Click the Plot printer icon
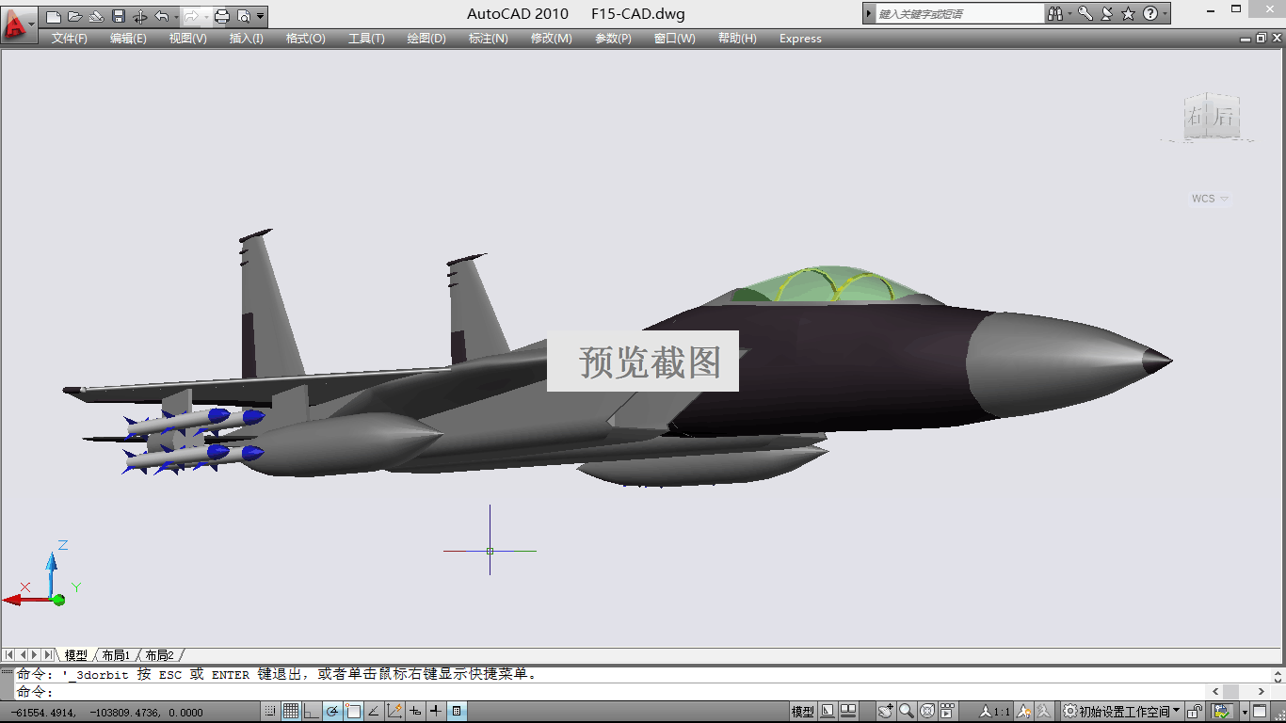The height and width of the screenshot is (723, 1286). [x=222, y=16]
